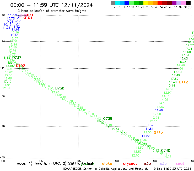Click the wave height value '15.13'

pos(6,58)
